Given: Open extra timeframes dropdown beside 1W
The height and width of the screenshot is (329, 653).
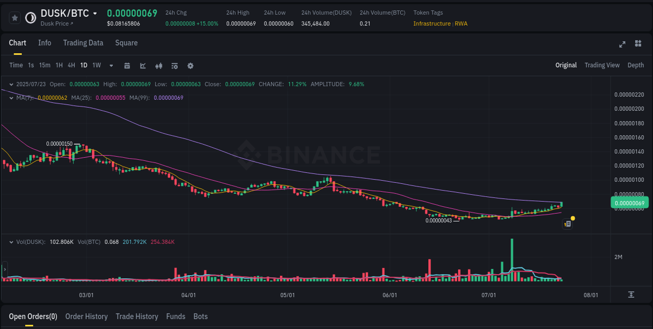Looking at the screenshot, I should [x=111, y=65].
